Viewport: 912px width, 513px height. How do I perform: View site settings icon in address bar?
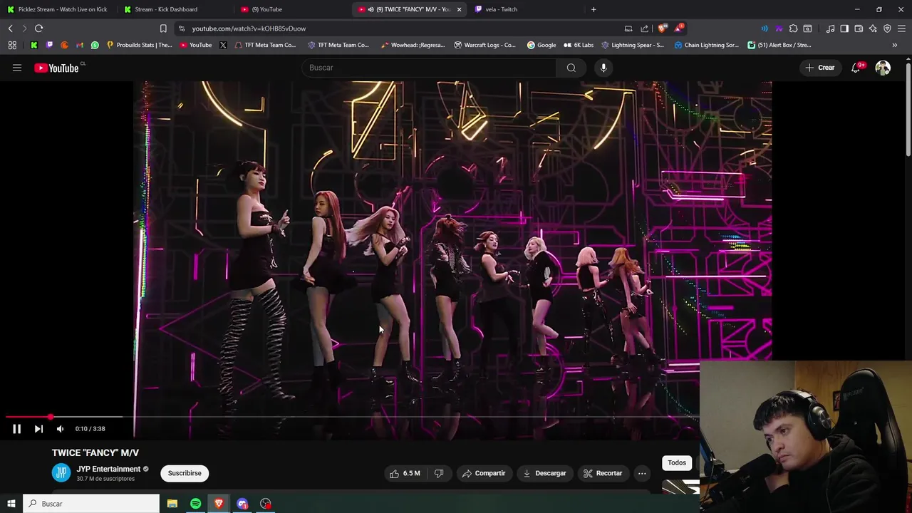click(x=182, y=28)
